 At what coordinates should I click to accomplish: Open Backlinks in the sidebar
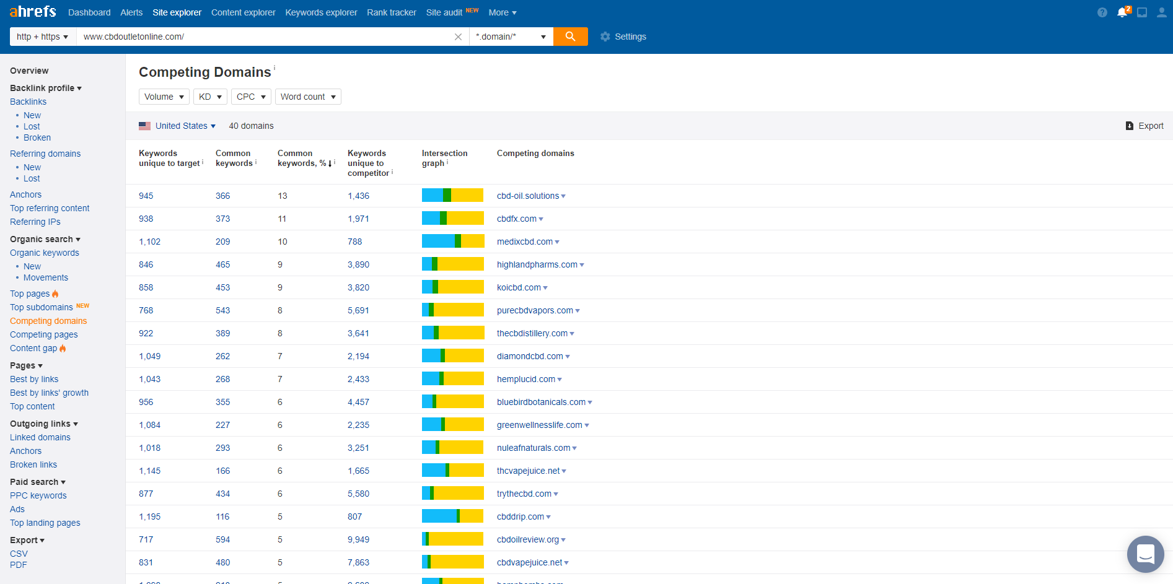(28, 102)
